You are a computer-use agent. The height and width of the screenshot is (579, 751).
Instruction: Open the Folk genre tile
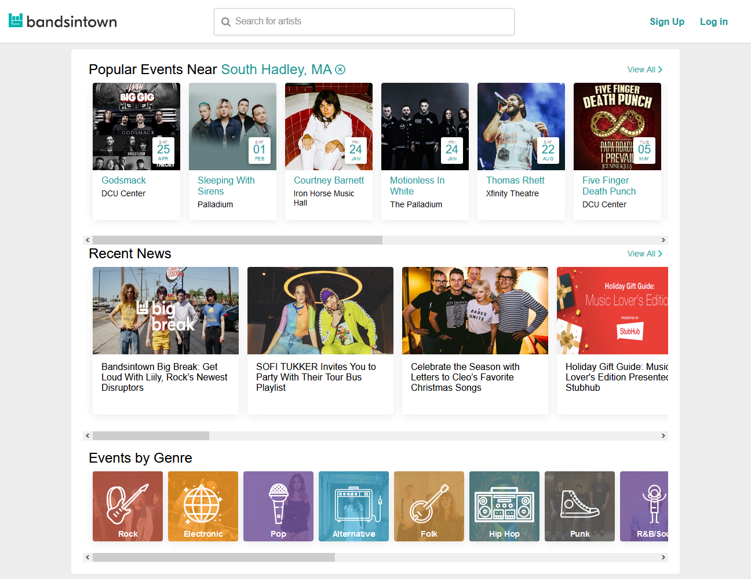pos(429,506)
